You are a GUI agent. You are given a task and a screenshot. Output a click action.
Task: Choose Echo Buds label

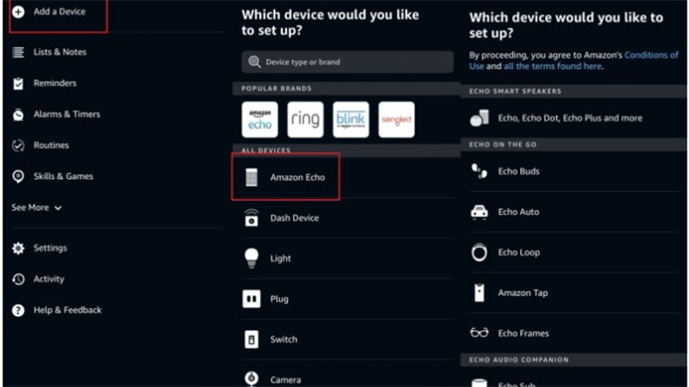point(518,171)
